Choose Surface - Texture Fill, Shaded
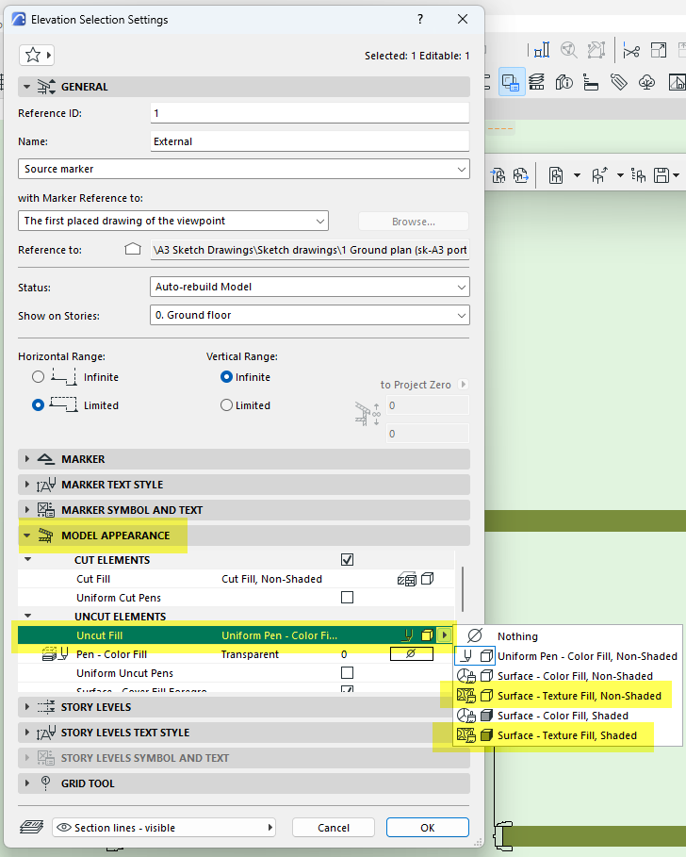Screen dimensions: 686x857 pos(568,735)
